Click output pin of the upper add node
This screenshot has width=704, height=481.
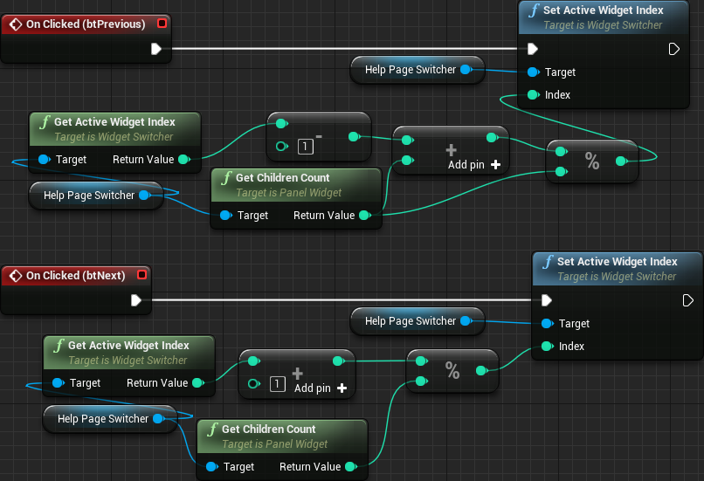click(x=492, y=137)
